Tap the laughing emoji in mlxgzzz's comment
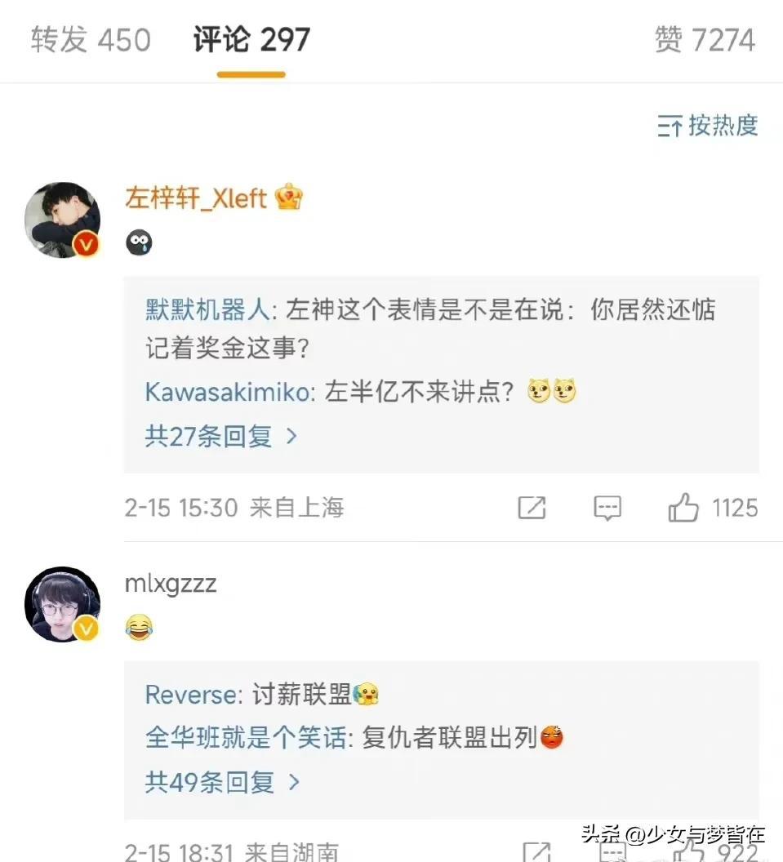Image resolution: width=783 pixels, height=862 pixels. pos(139,627)
